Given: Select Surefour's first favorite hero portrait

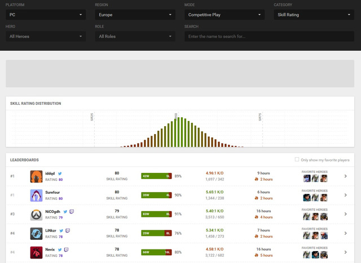Looking at the screenshot, I should click(307, 198).
